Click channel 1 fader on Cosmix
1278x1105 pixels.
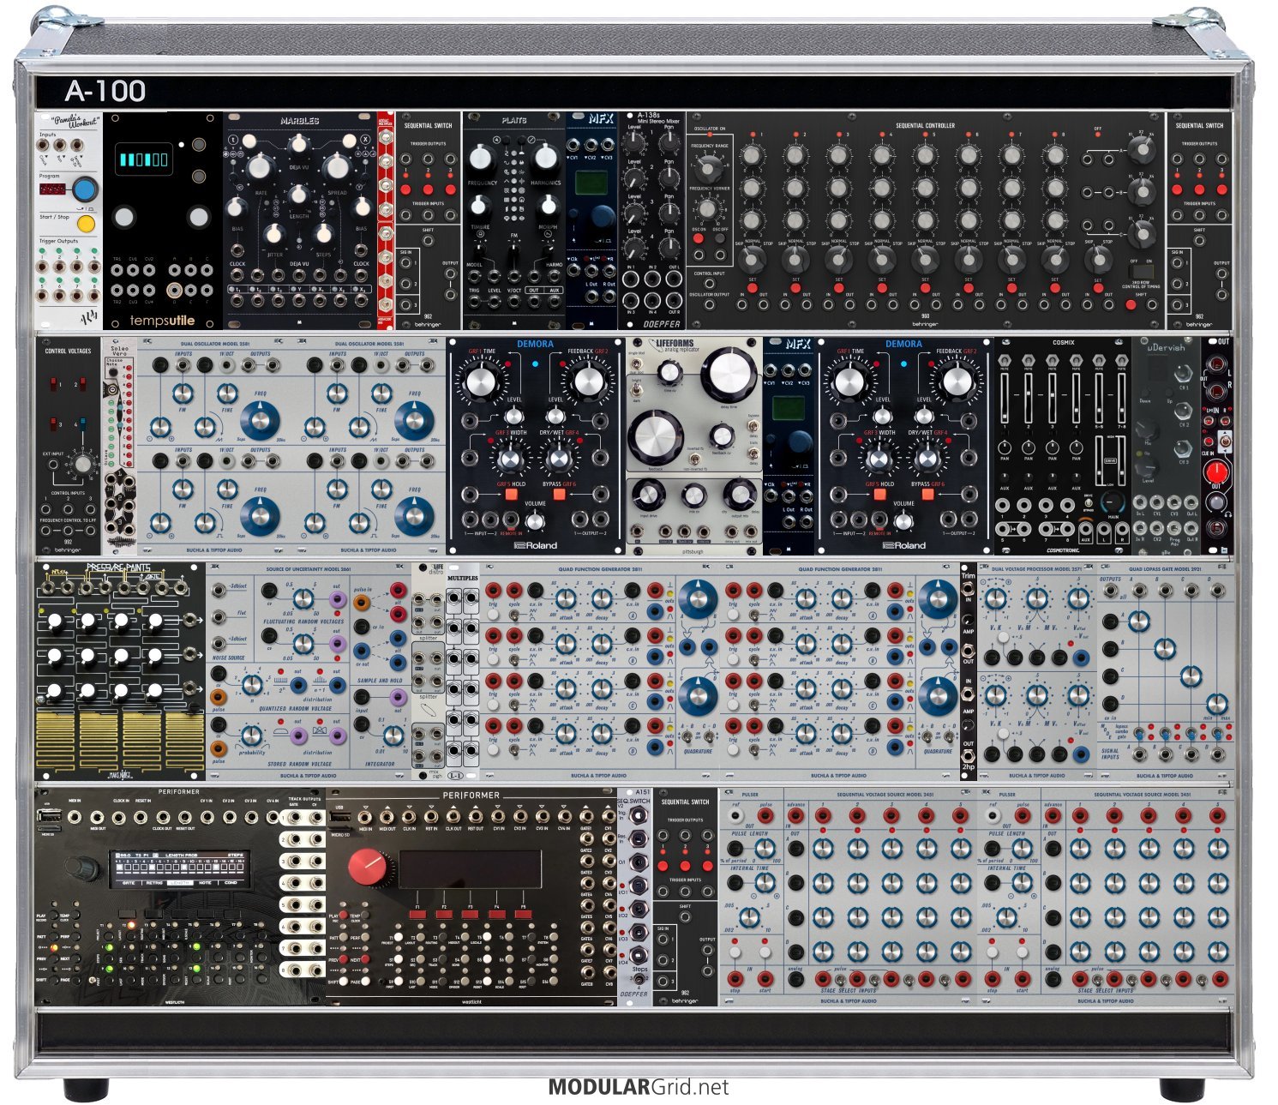coord(1005,400)
